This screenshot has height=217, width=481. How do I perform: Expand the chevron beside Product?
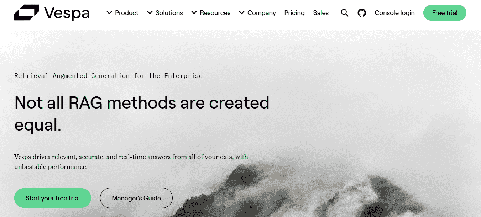[109, 13]
